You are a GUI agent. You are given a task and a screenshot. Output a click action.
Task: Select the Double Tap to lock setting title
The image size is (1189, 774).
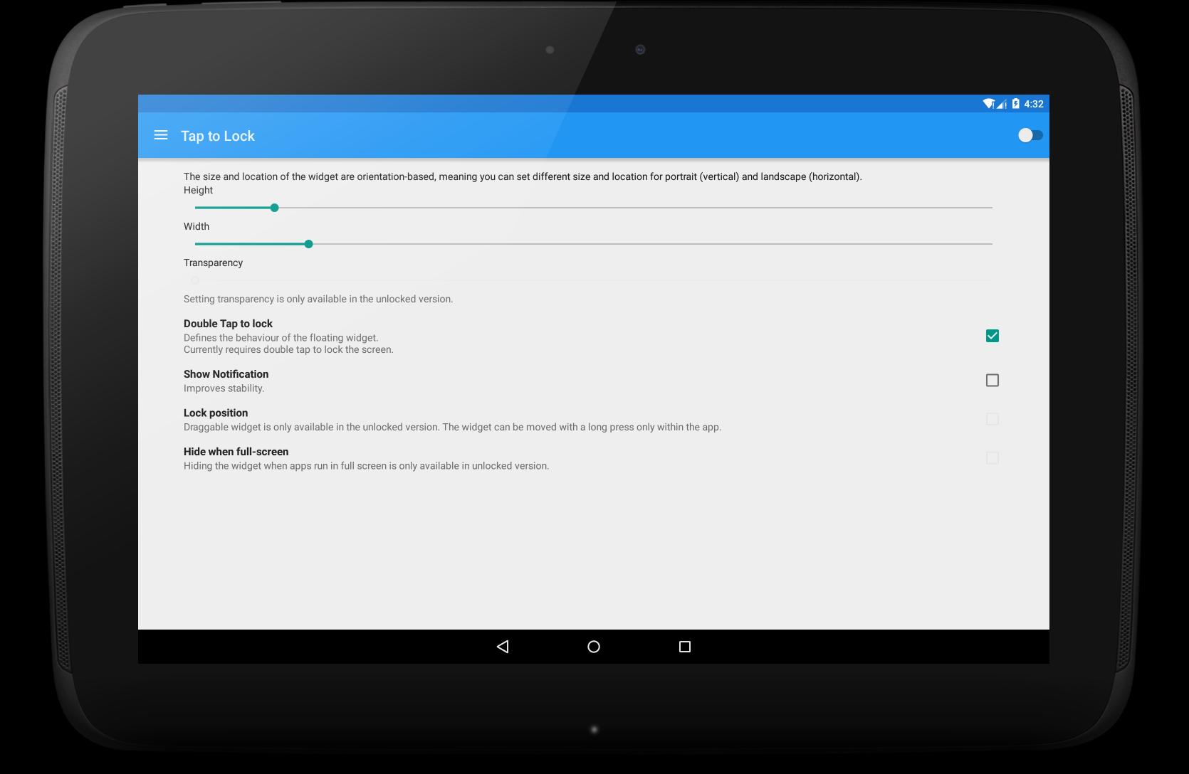(x=228, y=324)
